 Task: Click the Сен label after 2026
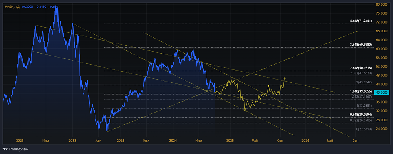[x=355, y=141]
